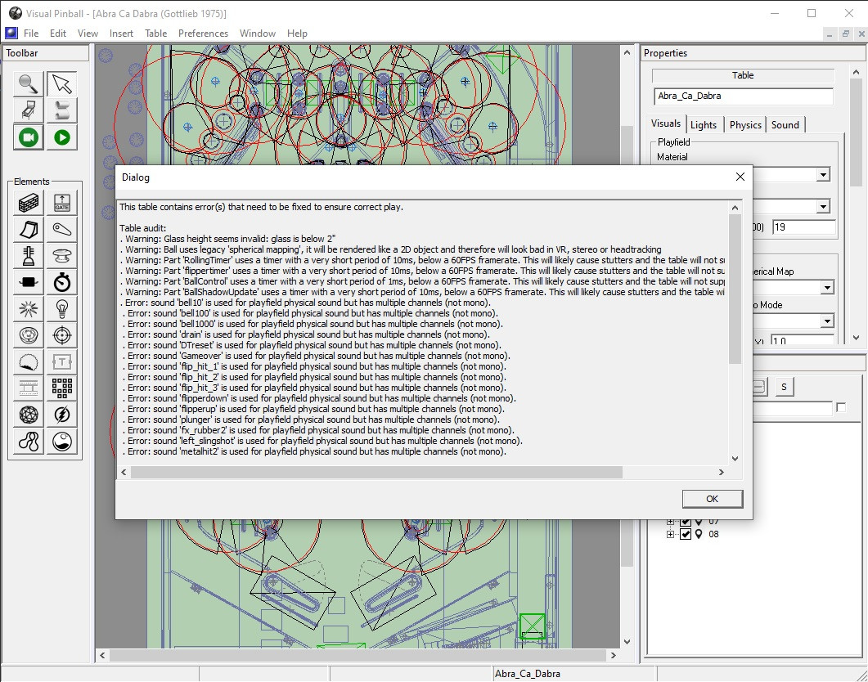Open the spherical Map dropdown arrow
This screenshot has width=868, height=682.
827,288
